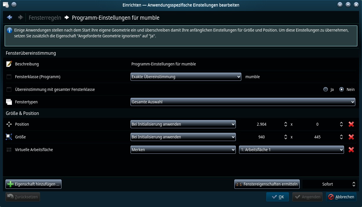Click Eigenschaft hinzufügen button
This screenshot has height=207, width=362.
[x=33, y=184]
